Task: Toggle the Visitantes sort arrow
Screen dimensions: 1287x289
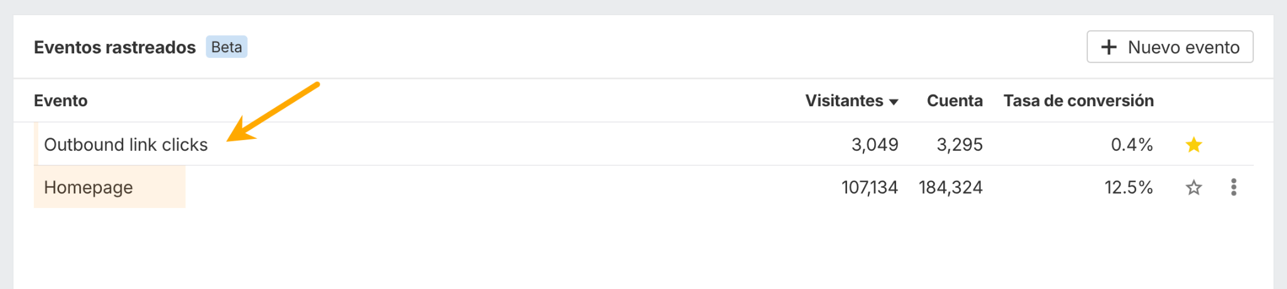Action: (894, 102)
